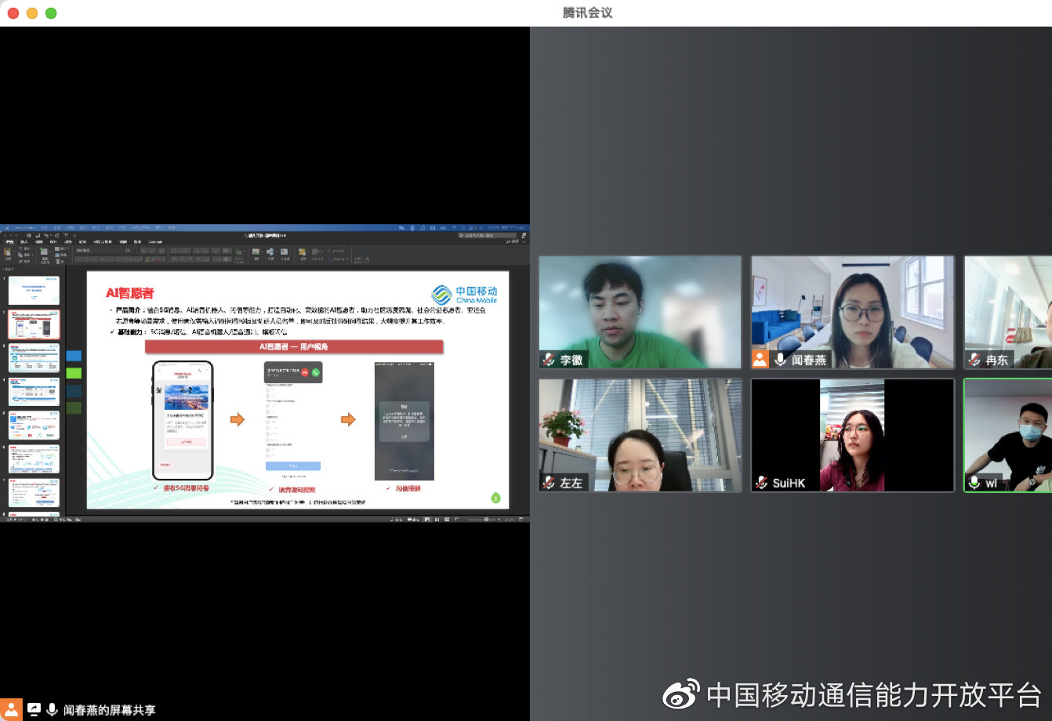Select slide 6 thumbnail in the PowerPoint panel

[34, 458]
